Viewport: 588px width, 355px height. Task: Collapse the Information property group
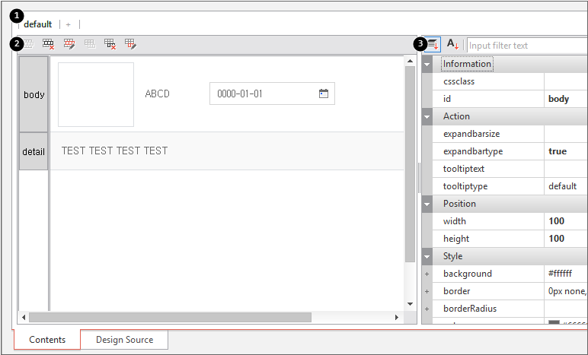pyautogui.click(x=427, y=64)
